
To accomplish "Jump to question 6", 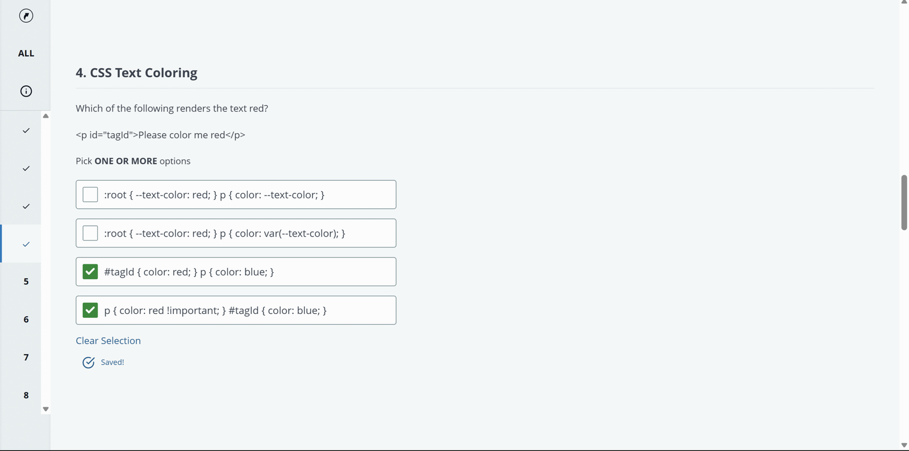I will tap(26, 320).
